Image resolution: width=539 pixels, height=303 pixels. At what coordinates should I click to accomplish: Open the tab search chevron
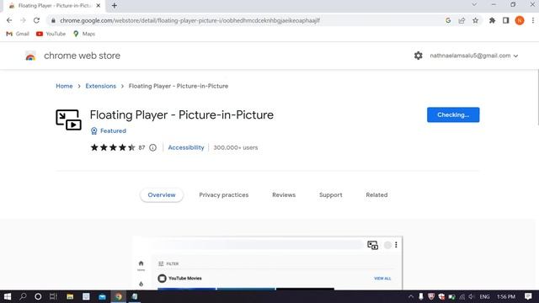[474, 4]
